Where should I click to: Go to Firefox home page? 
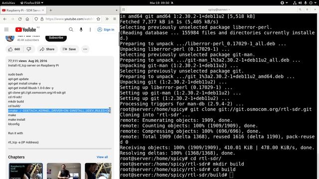[x=27, y=19]
